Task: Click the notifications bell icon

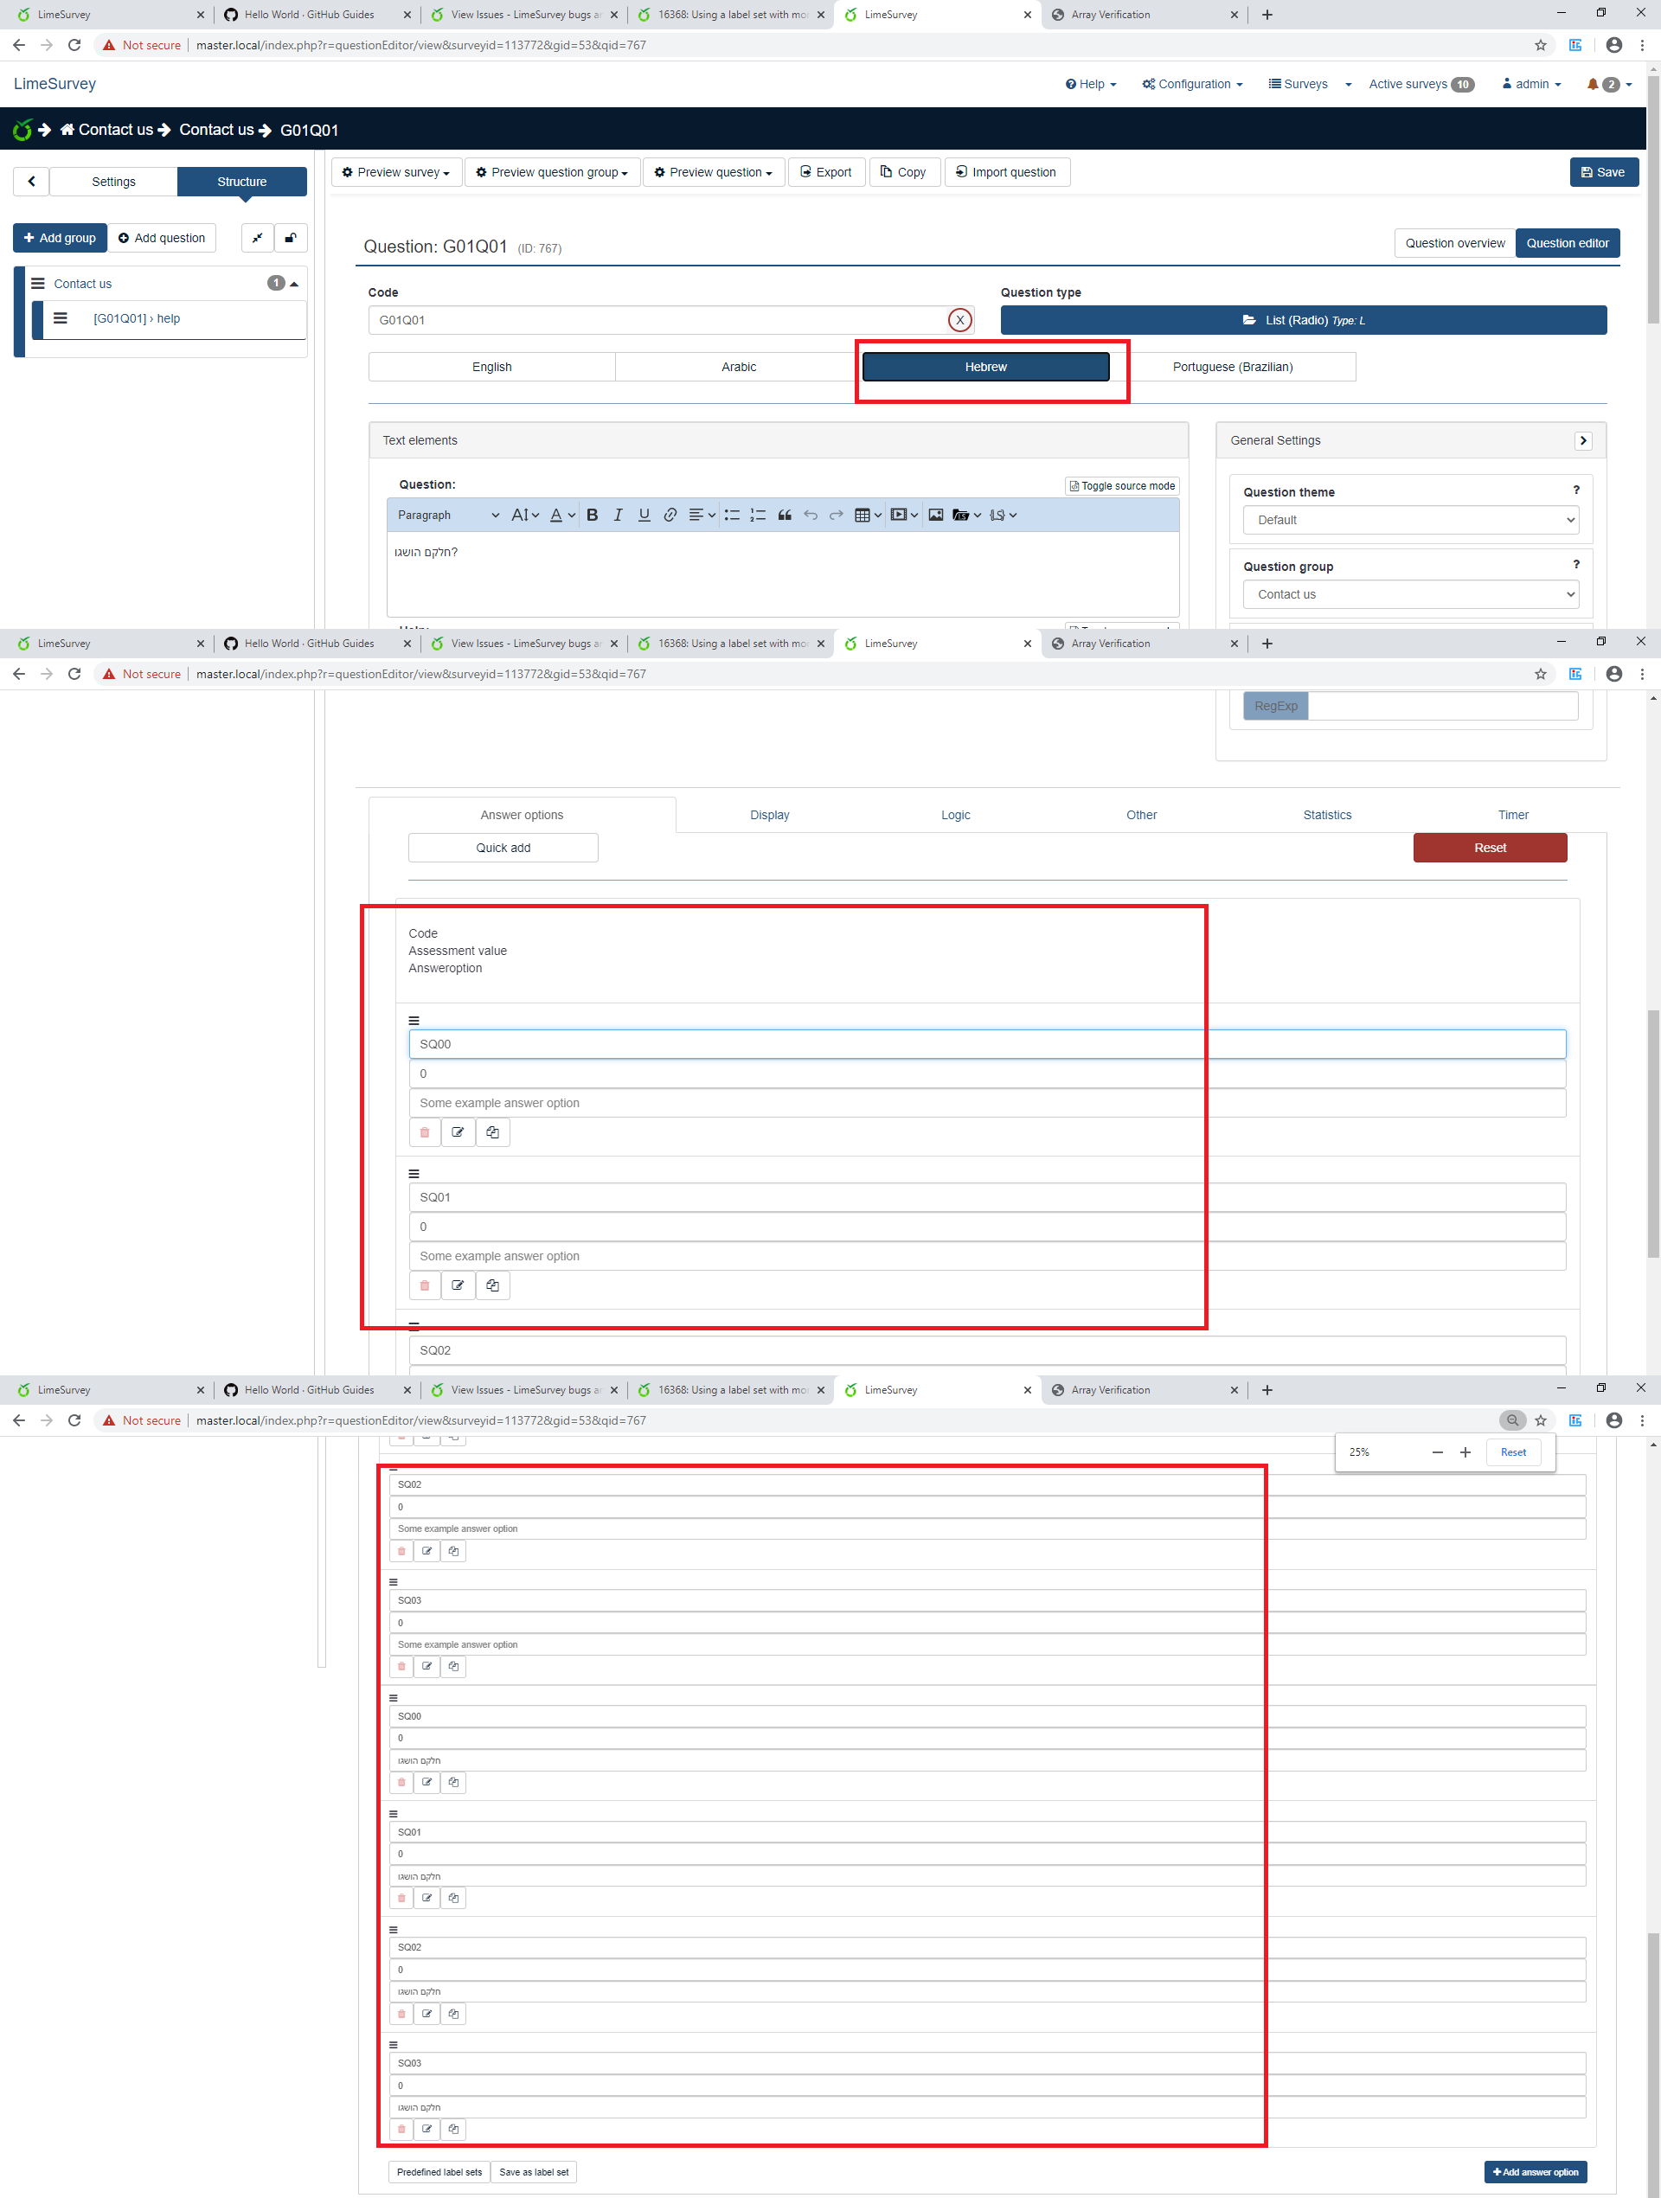Action: point(1593,85)
